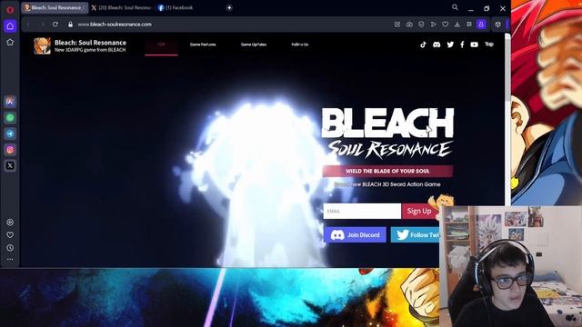Open the Opera main menu logo
This screenshot has height=327, width=582.
tap(10, 10)
